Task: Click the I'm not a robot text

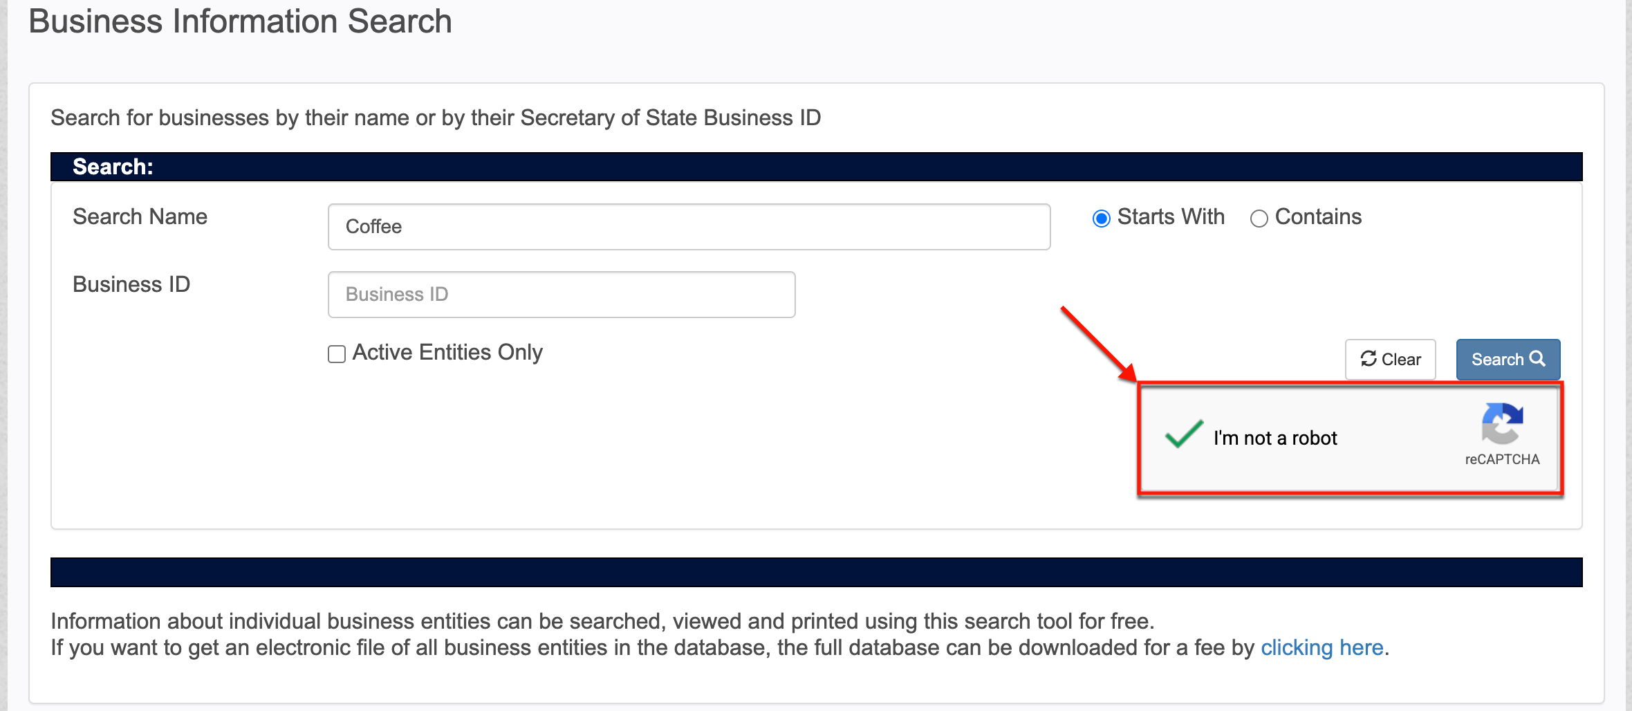Action: (x=1275, y=438)
